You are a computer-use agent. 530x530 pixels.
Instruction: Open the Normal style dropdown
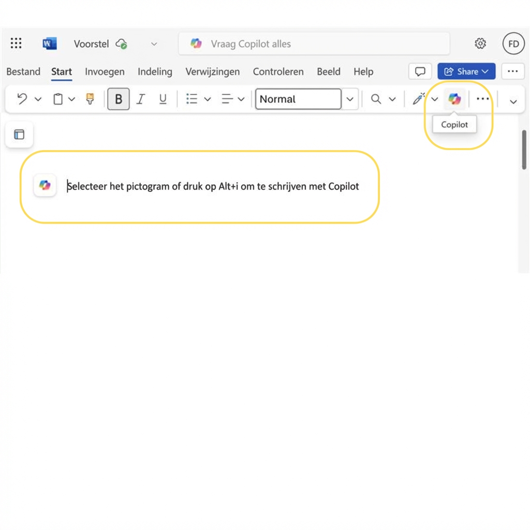350,99
